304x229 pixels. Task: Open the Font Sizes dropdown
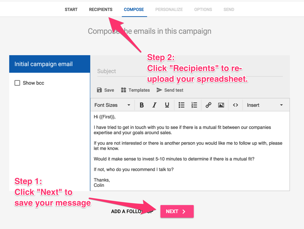coord(111,105)
